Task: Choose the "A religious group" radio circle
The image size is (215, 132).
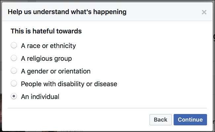Action: [14, 58]
